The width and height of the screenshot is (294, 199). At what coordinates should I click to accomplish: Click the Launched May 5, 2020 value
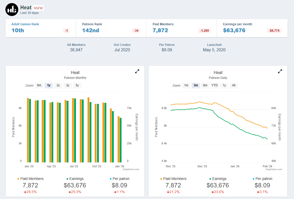click(x=214, y=50)
